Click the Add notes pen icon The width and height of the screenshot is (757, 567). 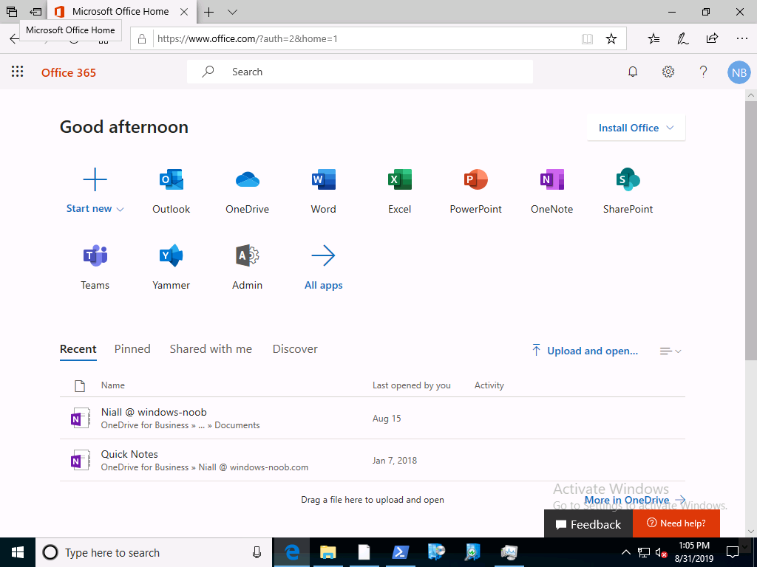pos(682,39)
